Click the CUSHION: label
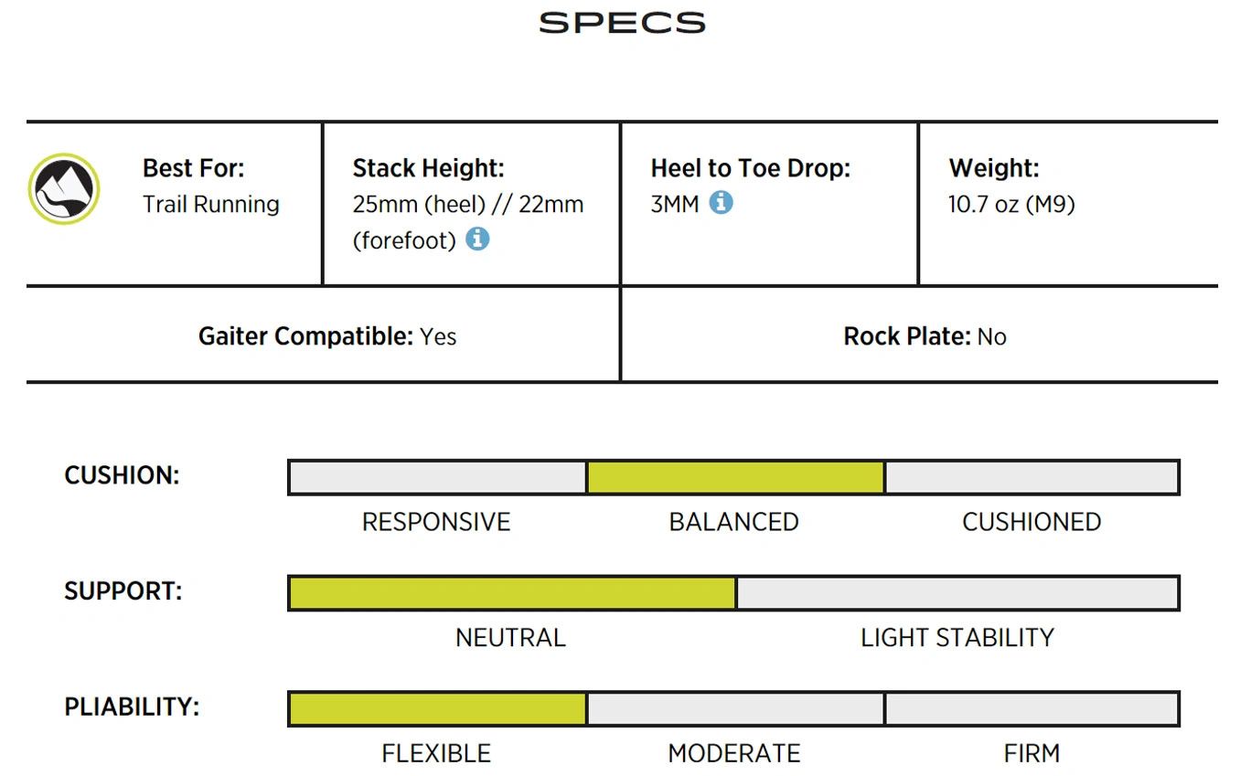This screenshot has height=776, width=1240. tap(122, 475)
